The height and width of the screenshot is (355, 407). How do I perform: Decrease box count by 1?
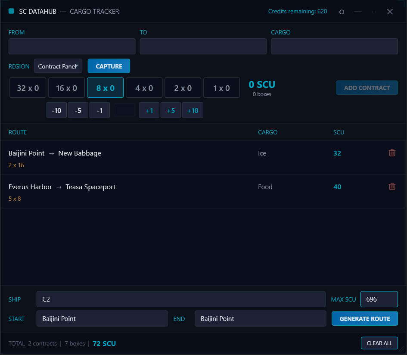99,110
